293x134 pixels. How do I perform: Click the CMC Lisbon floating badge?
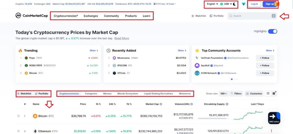pyautogui.click(x=274, y=118)
